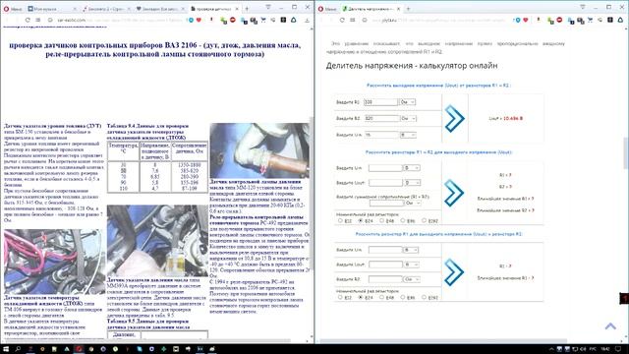The width and height of the screenshot is (629, 354).
Task: Select E24 resistor series in second calculator
Action: click(361, 220)
